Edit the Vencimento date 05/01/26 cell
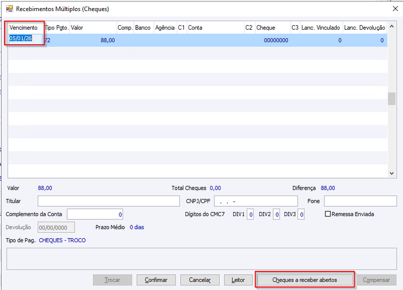This screenshot has width=403, height=290. point(25,39)
